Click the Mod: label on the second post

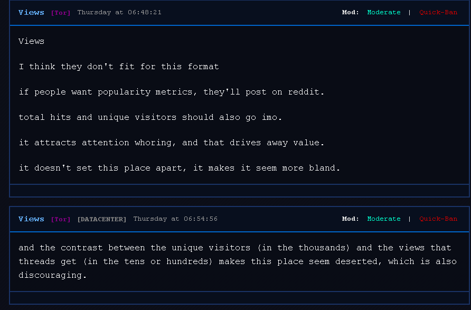(x=350, y=219)
